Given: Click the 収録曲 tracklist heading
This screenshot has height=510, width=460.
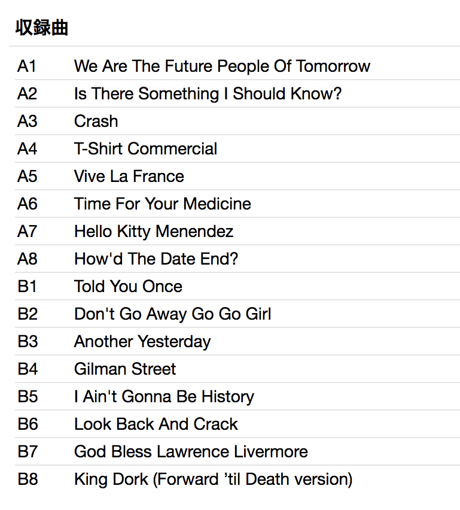Looking at the screenshot, I should coord(41,28).
